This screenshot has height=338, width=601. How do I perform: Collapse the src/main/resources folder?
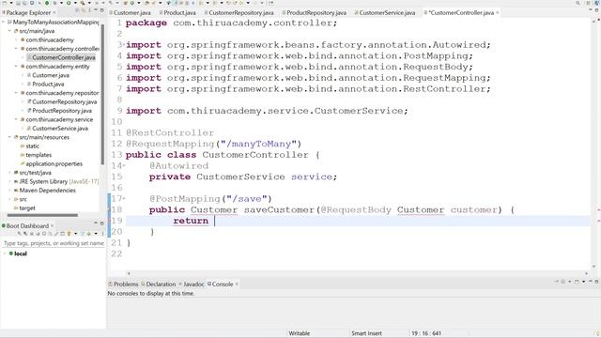(x=9, y=137)
